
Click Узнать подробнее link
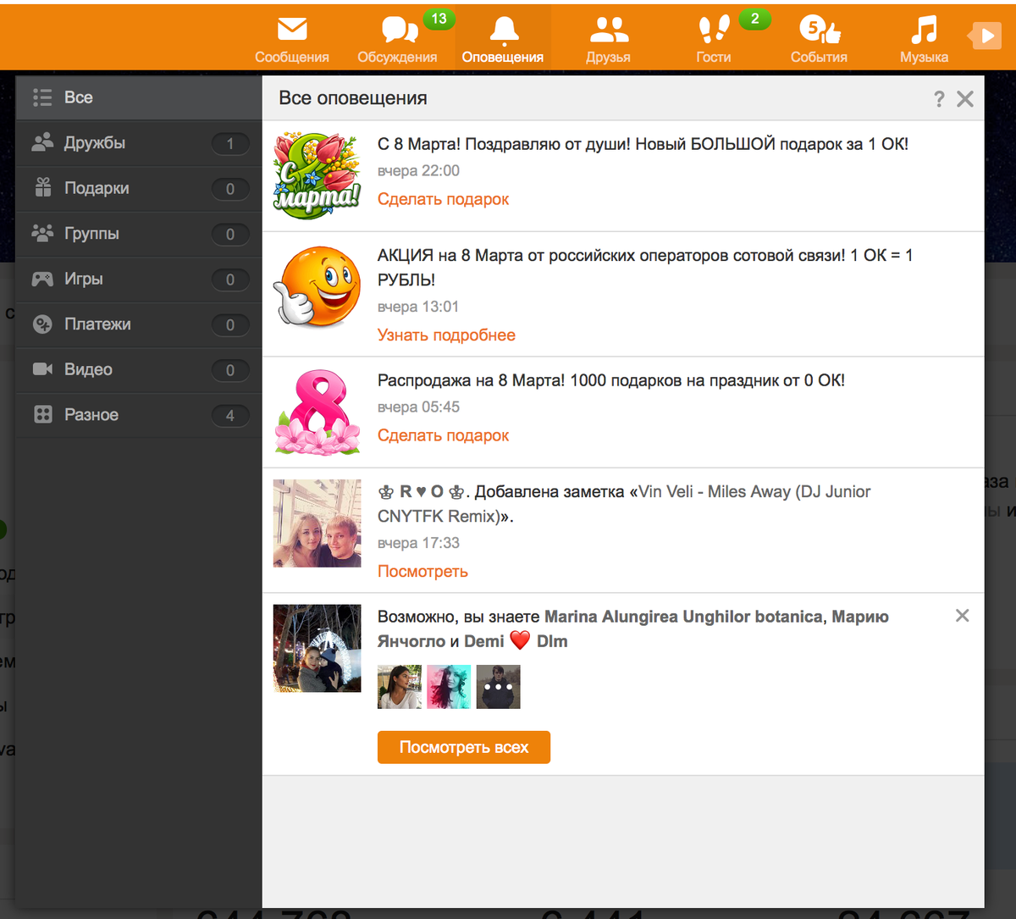[x=446, y=335]
